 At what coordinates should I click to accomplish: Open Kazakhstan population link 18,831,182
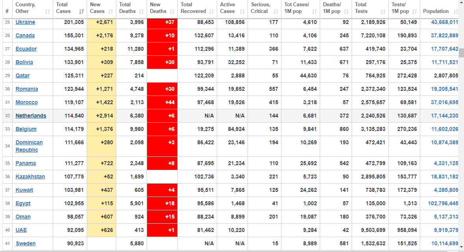click(x=444, y=177)
